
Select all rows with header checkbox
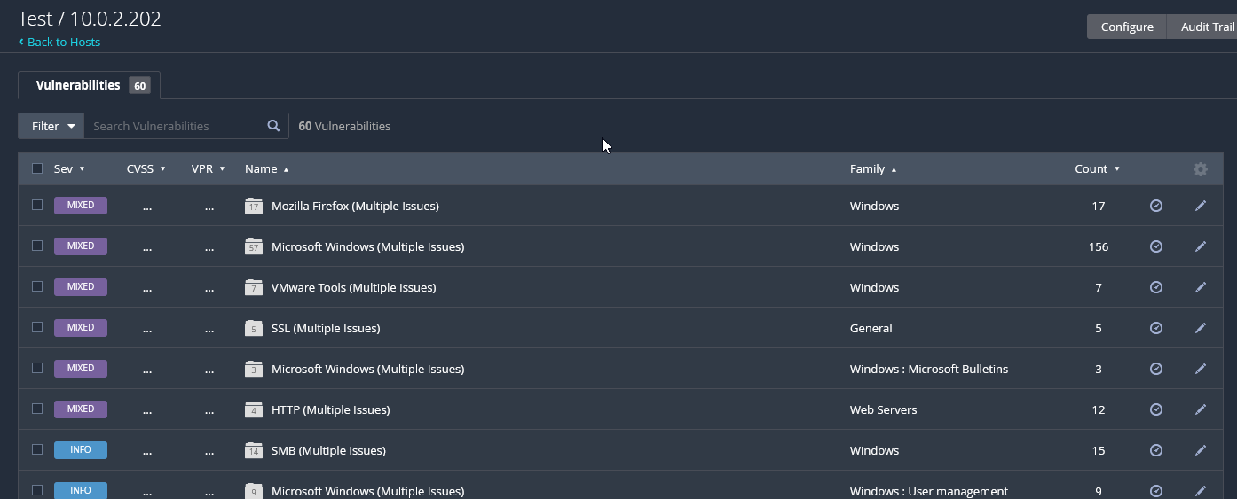(37, 168)
